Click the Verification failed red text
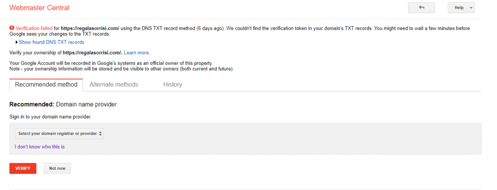Screen dimensions: 497x190 tap(34, 28)
